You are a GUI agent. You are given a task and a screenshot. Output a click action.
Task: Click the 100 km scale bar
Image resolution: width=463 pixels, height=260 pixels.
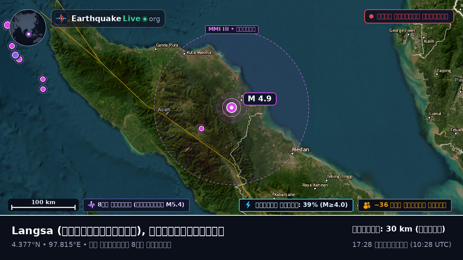click(x=43, y=205)
